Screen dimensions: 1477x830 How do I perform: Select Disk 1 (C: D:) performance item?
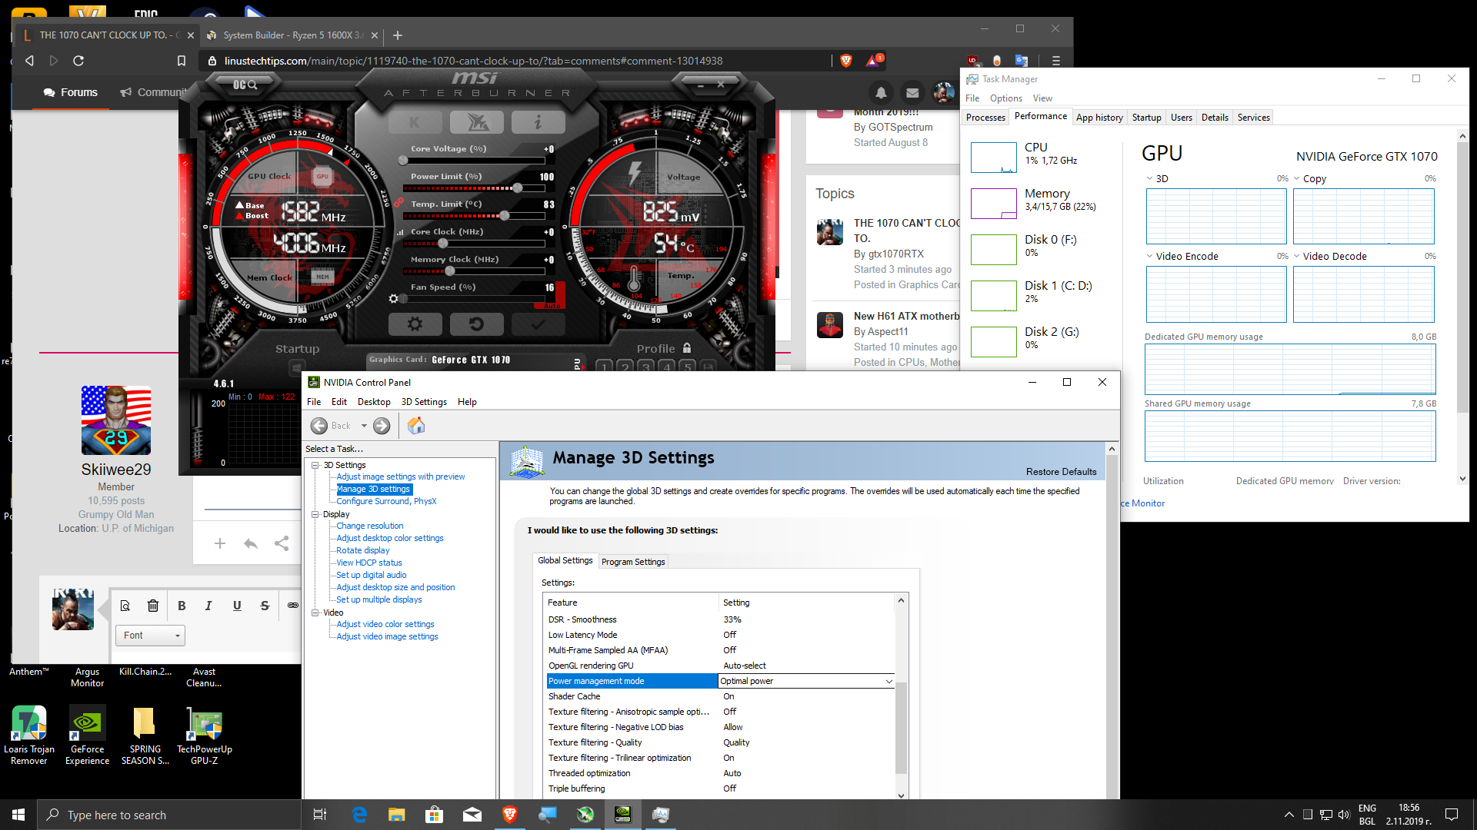(x=1040, y=294)
